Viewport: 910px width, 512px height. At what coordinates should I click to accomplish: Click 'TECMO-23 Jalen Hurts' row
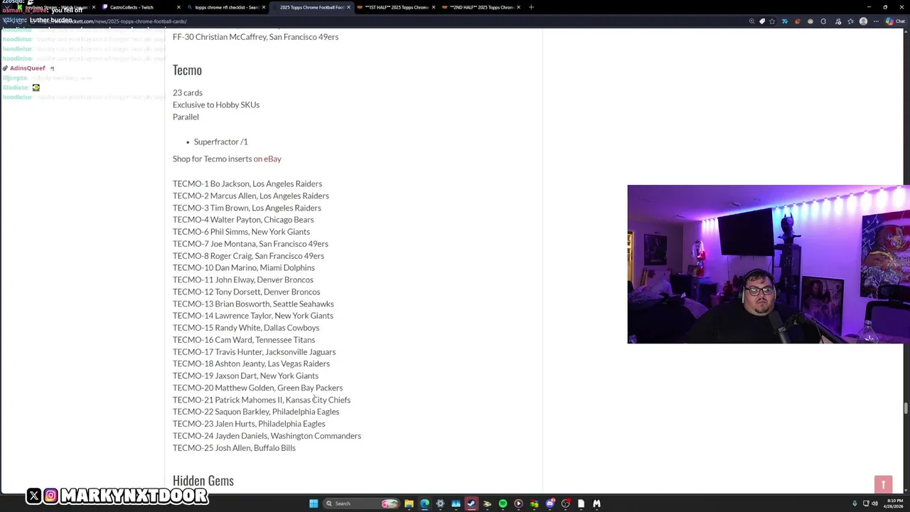249,424
